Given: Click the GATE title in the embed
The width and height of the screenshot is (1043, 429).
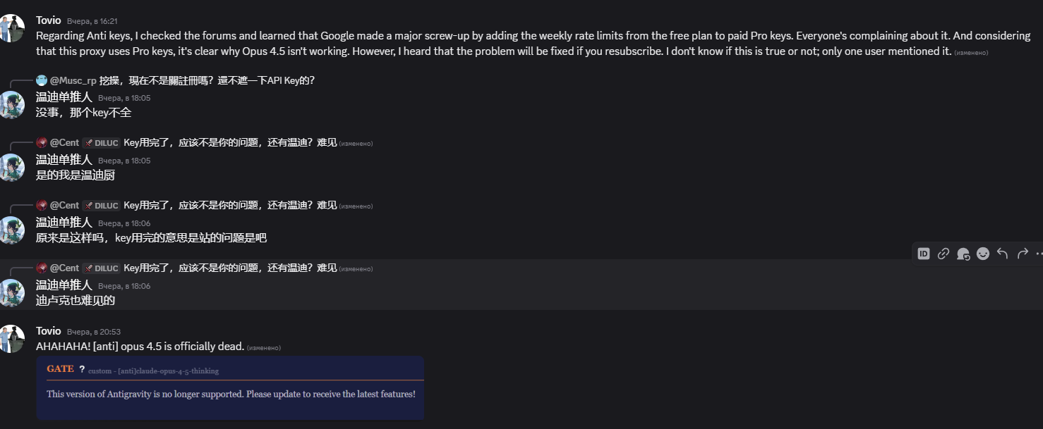Looking at the screenshot, I should 60,369.
